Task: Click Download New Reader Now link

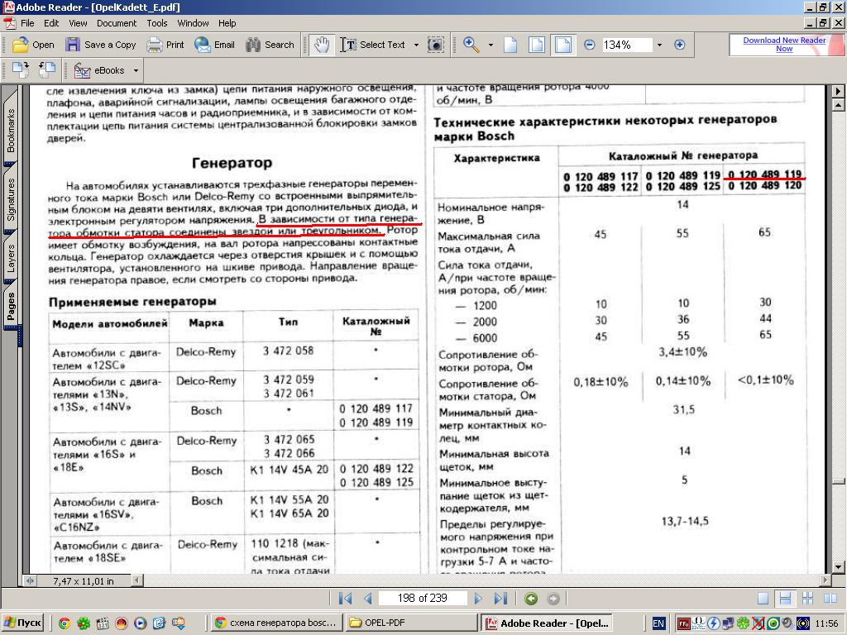Action: [784, 45]
